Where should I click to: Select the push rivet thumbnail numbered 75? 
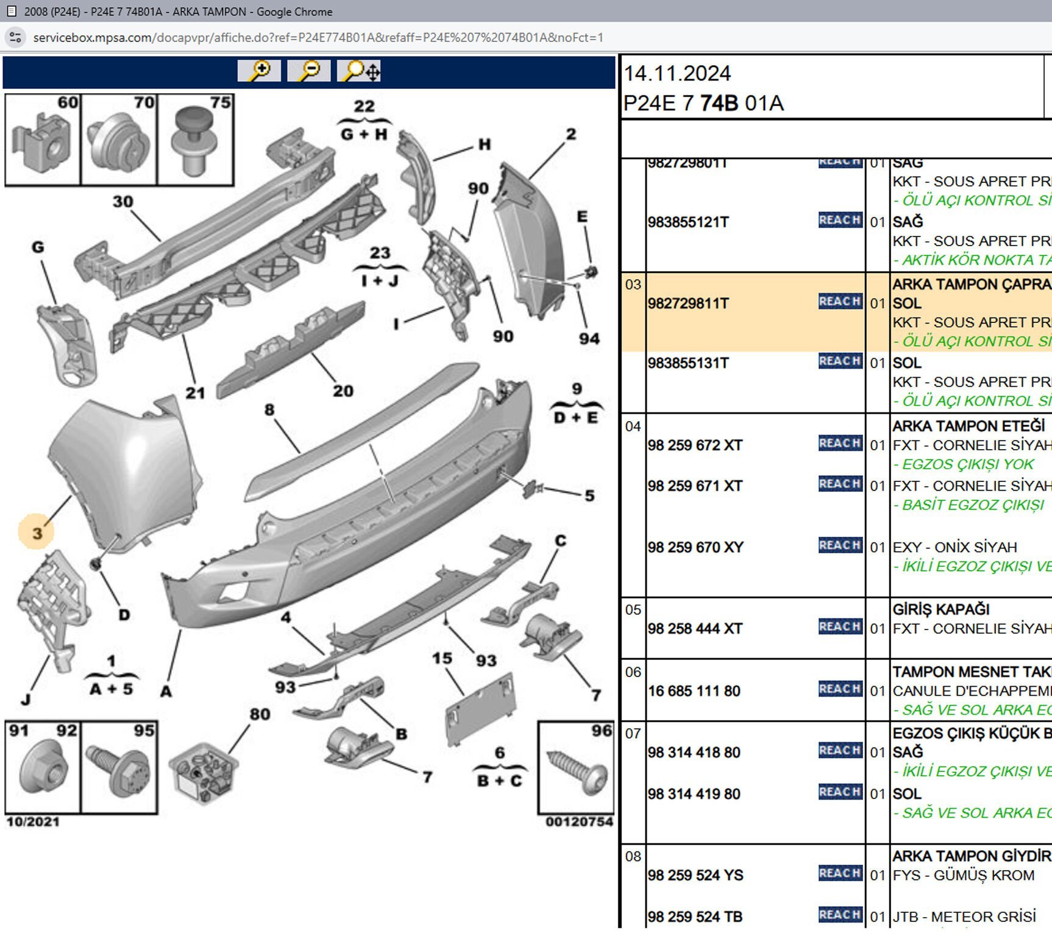[195, 140]
